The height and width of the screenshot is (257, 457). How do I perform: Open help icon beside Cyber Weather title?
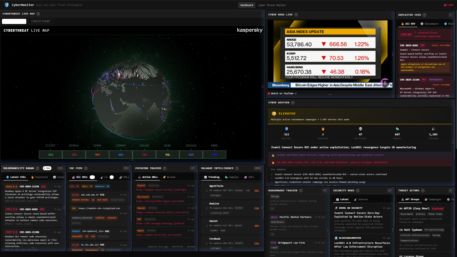click(x=293, y=103)
